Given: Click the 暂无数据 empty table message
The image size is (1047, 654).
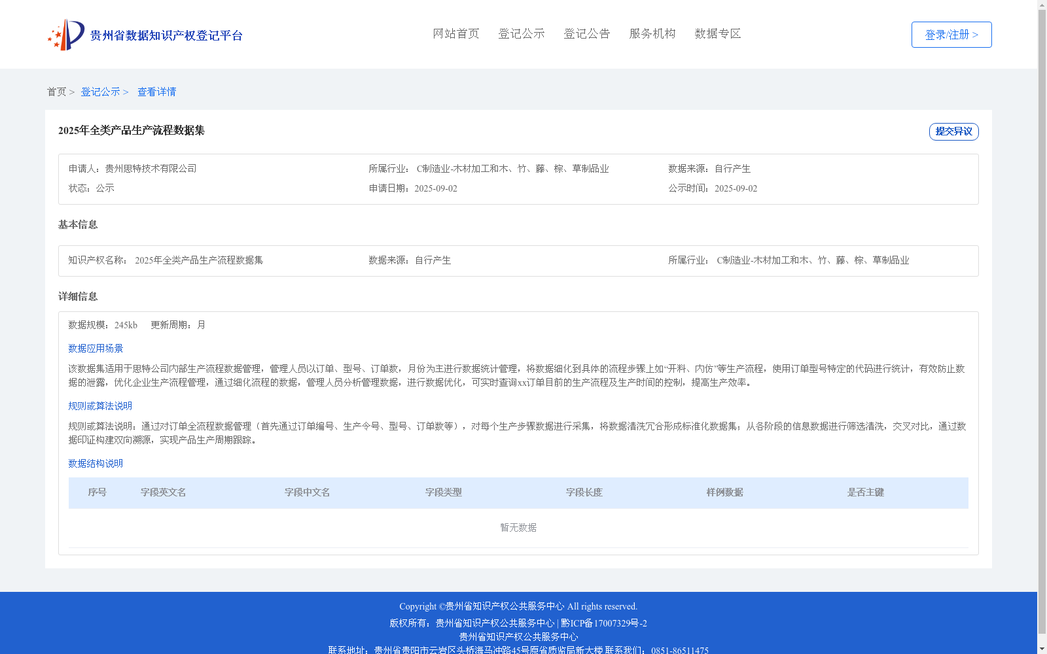Looking at the screenshot, I should pyautogui.click(x=518, y=528).
